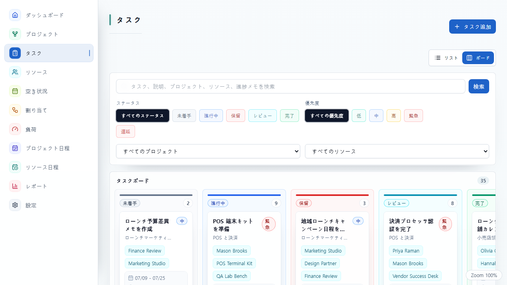The image size is (507, 285).
Task: Open 空き状況 menu item
Action: click(x=49, y=91)
